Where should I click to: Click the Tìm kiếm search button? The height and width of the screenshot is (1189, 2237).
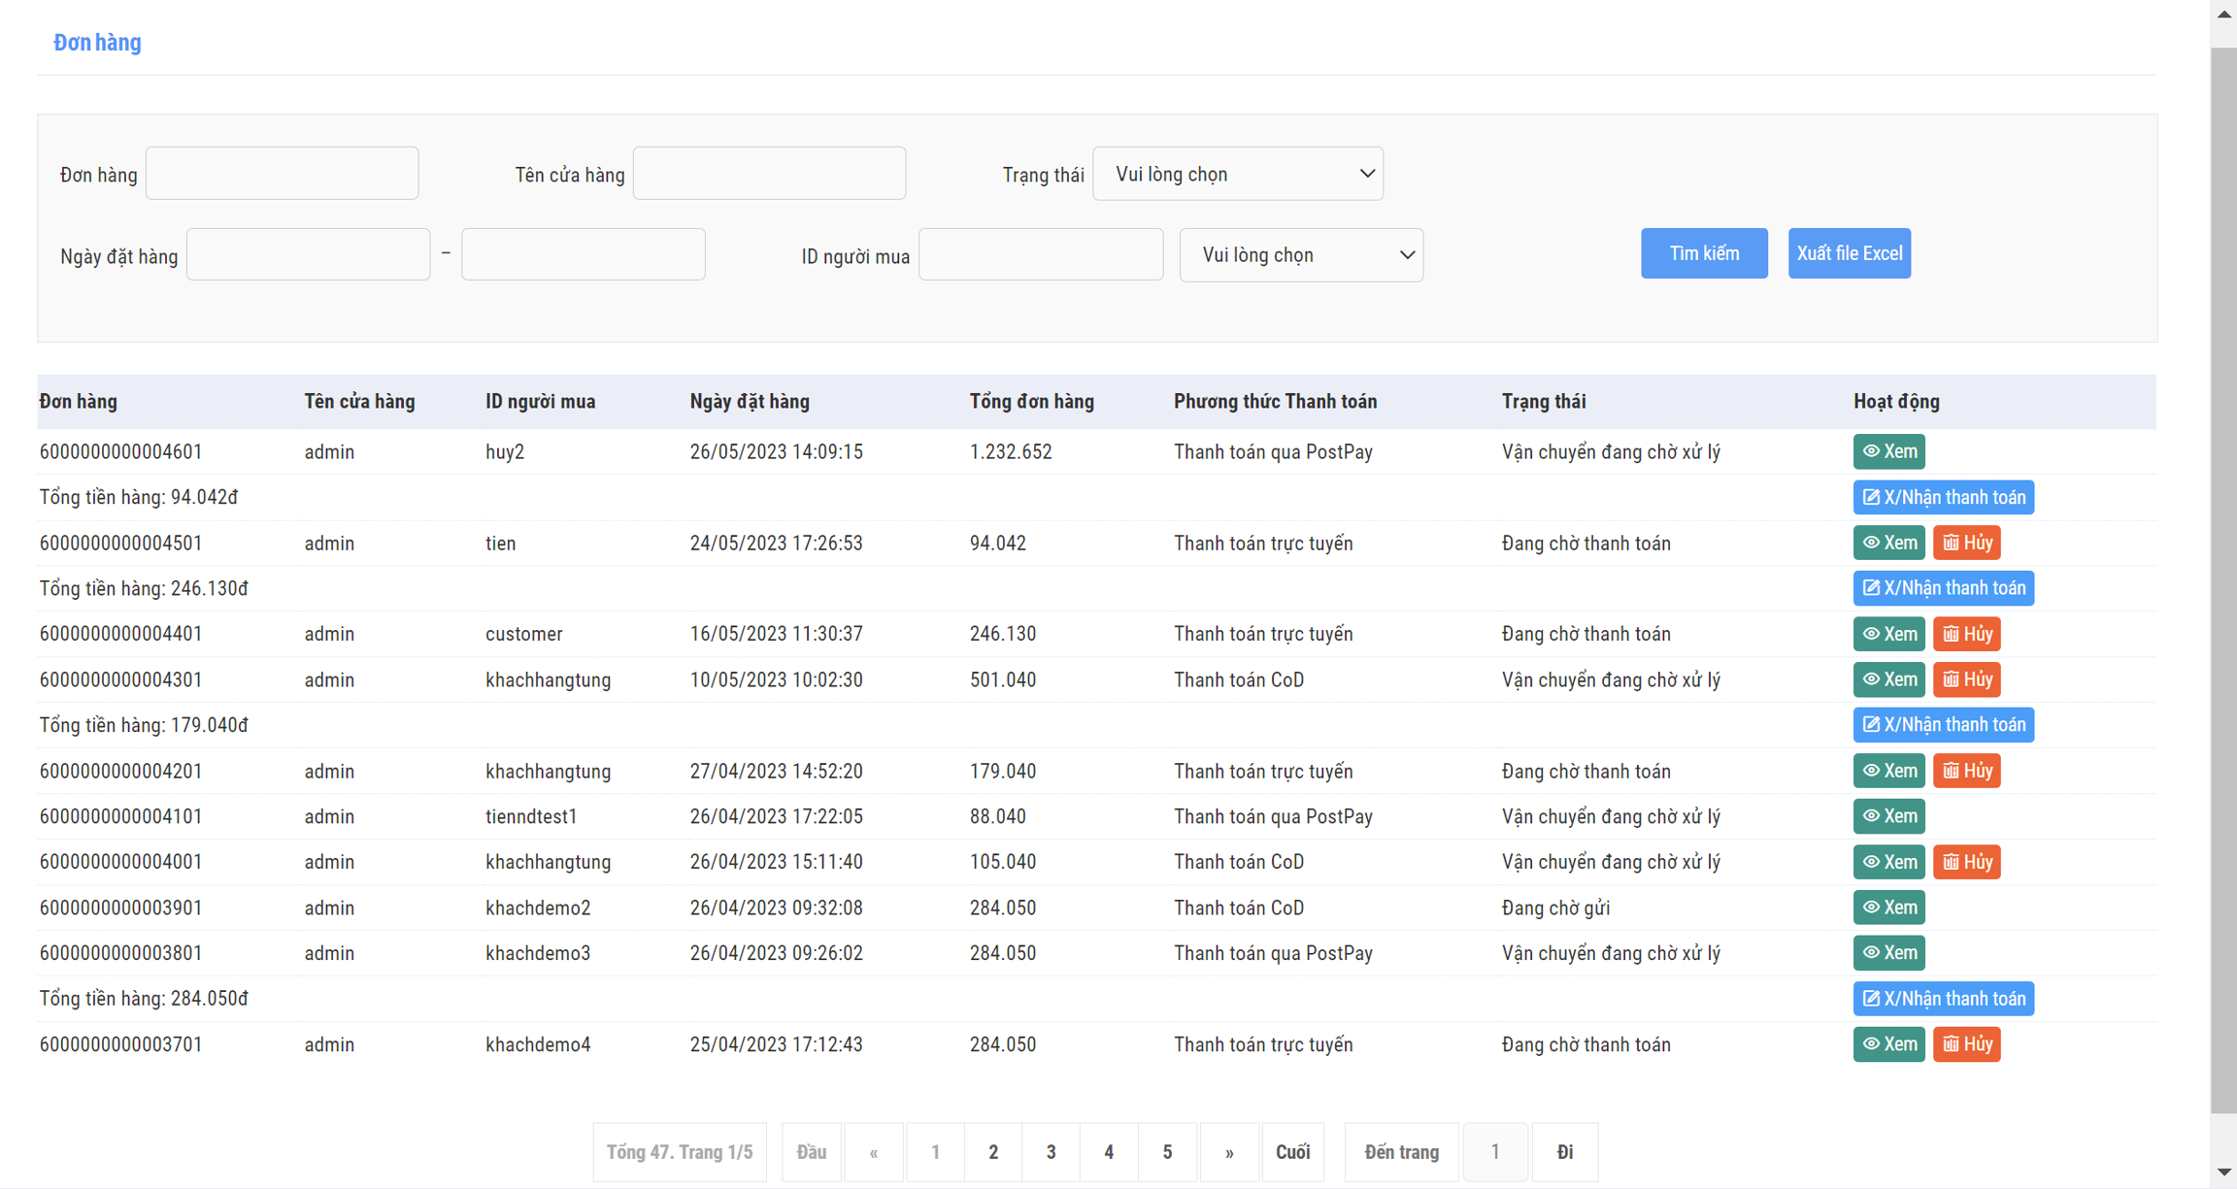point(1703,253)
